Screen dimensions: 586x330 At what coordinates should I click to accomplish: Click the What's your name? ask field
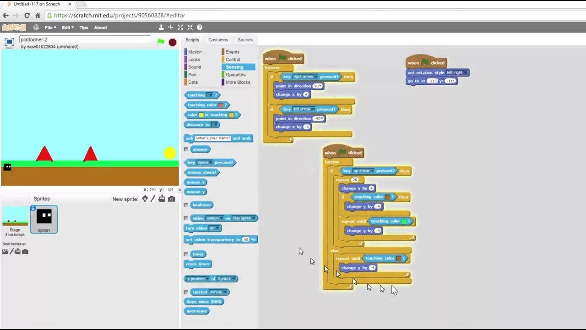(x=213, y=138)
